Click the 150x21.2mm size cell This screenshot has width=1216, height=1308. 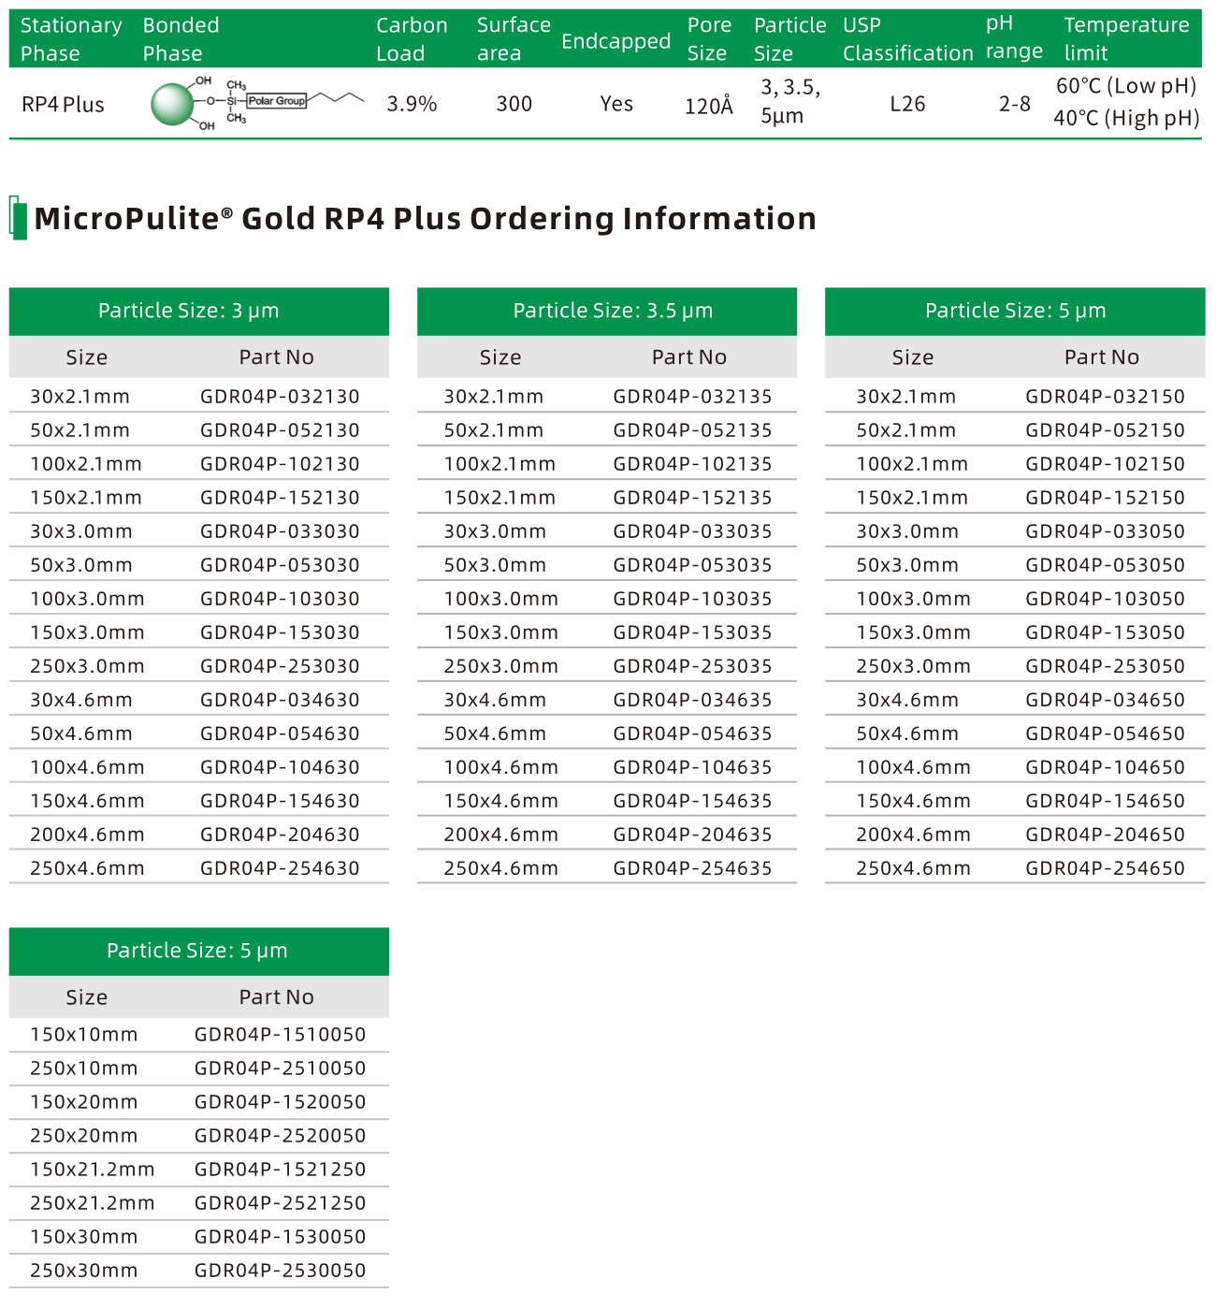pos(93,1170)
